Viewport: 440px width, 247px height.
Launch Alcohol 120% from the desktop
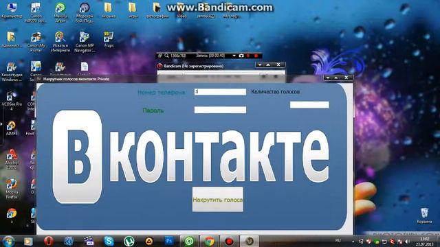click(12, 159)
